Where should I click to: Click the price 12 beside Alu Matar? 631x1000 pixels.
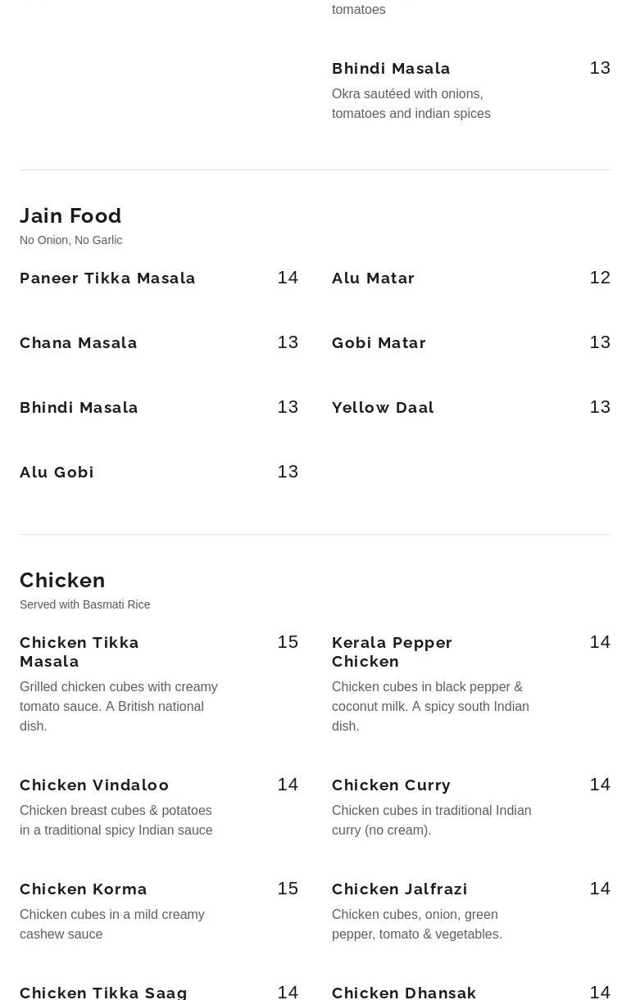click(x=600, y=278)
